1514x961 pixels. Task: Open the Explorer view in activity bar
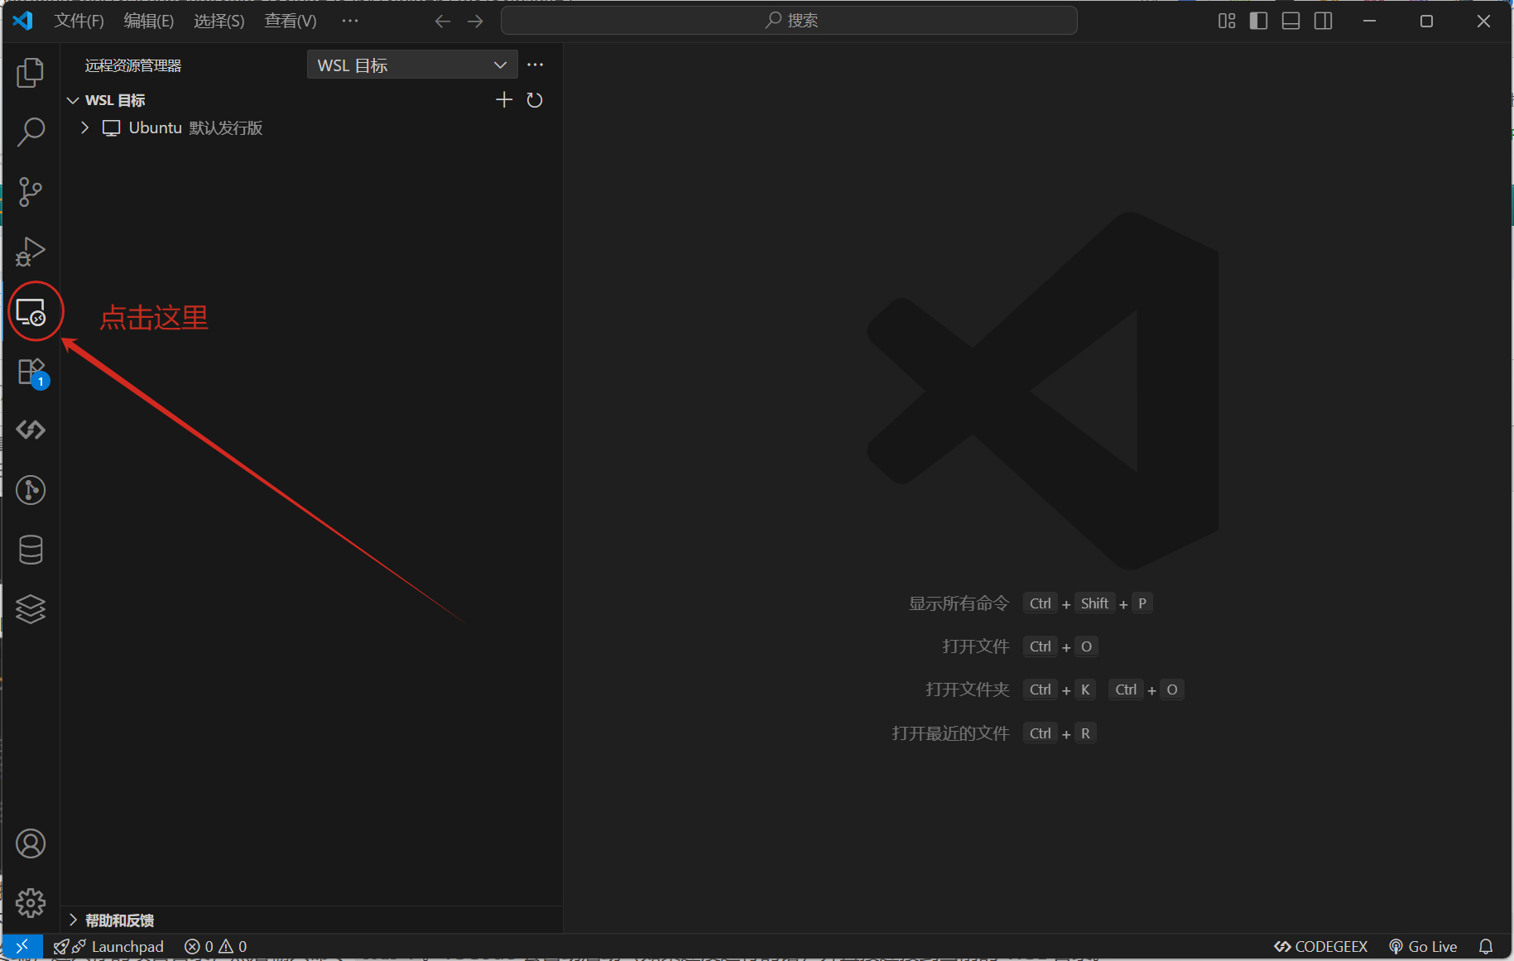[31, 73]
